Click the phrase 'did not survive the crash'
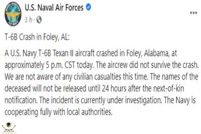The image size is (201, 134). tap(164, 65)
